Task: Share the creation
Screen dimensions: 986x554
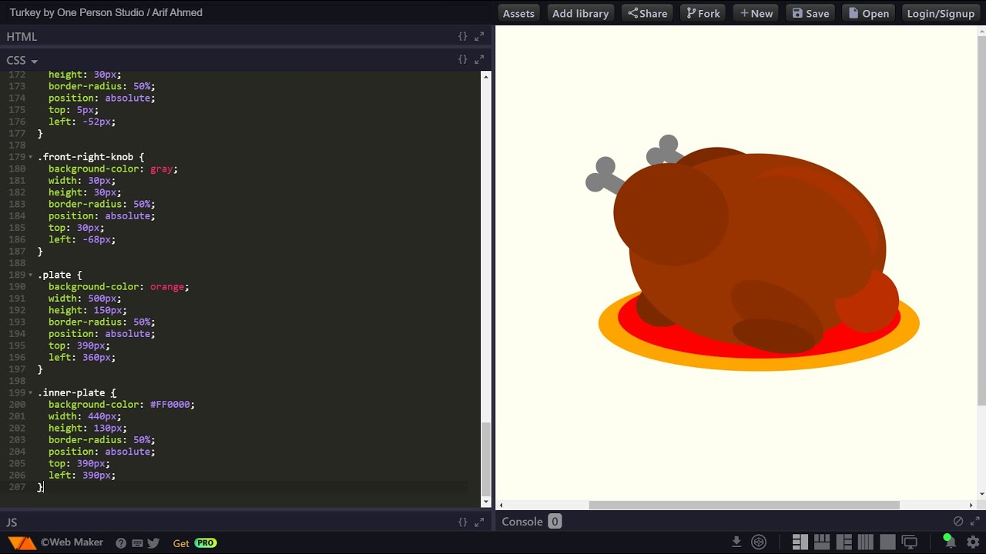Action: (x=647, y=13)
